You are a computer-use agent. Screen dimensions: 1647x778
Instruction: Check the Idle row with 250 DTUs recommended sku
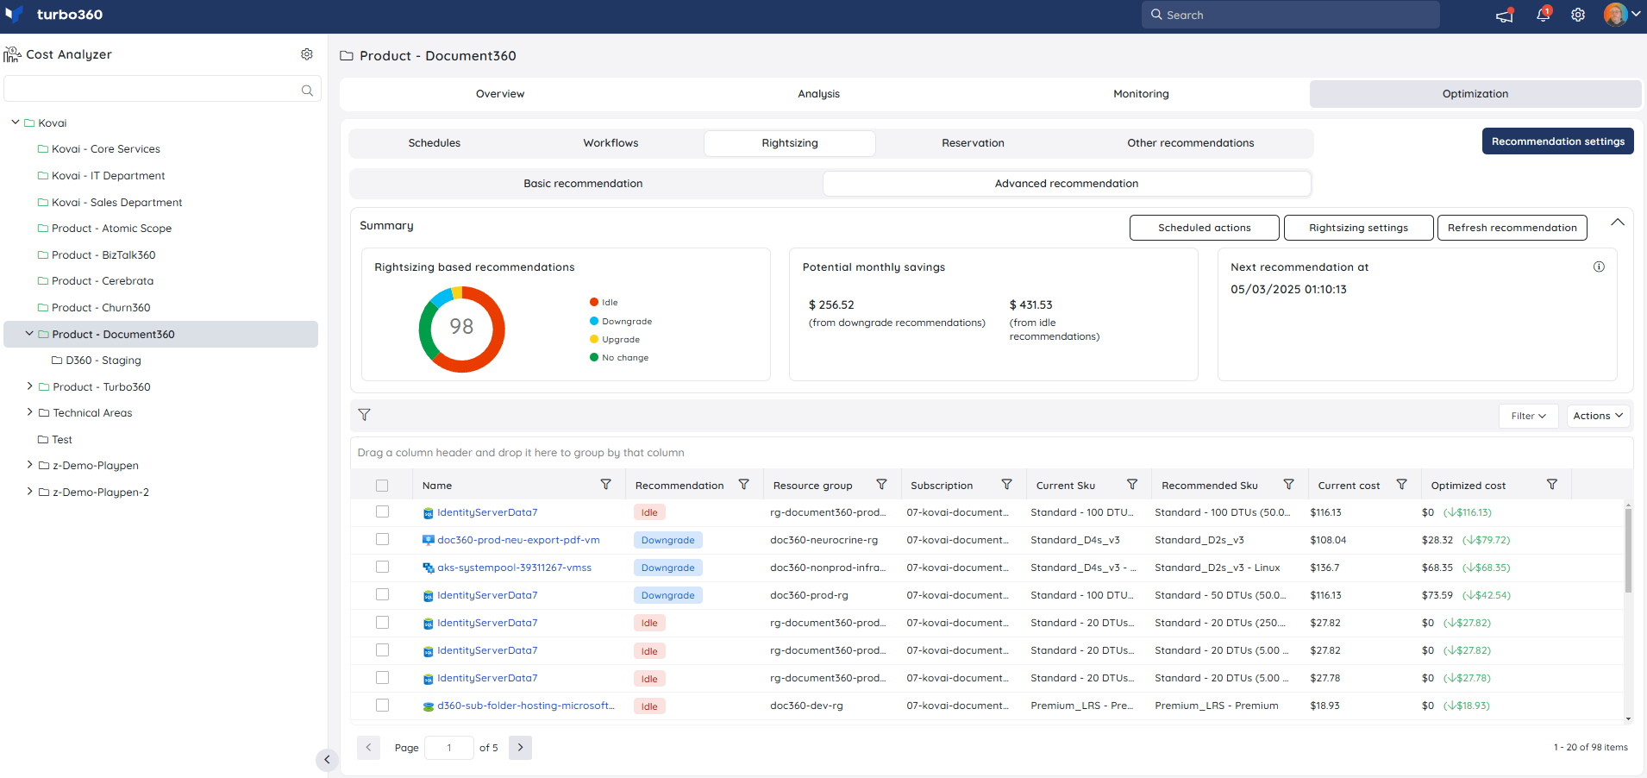(382, 622)
